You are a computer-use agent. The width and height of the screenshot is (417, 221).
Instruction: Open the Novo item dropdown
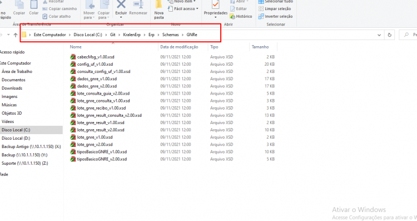click(x=182, y=1)
